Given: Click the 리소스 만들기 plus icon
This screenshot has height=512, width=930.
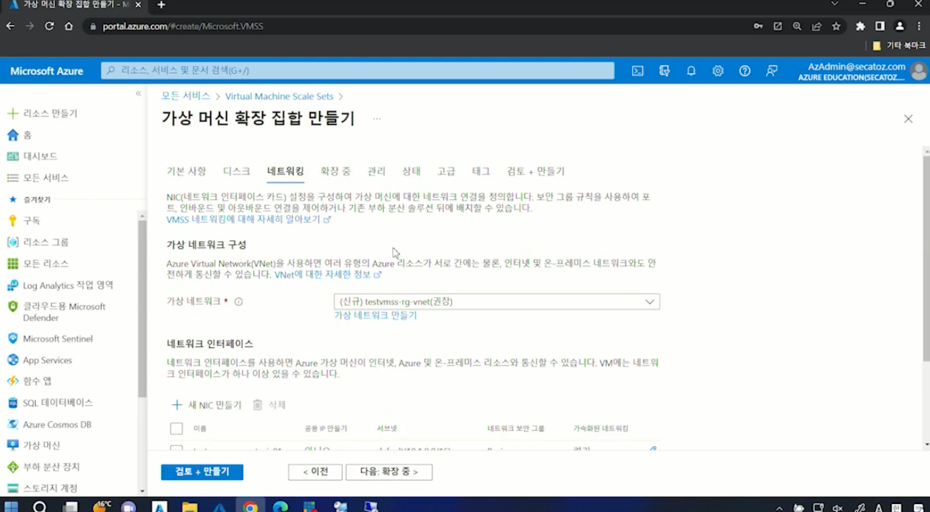Looking at the screenshot, I should (12, 114).
